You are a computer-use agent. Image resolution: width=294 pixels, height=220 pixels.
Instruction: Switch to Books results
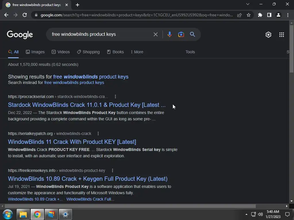[x=115, y=52]
